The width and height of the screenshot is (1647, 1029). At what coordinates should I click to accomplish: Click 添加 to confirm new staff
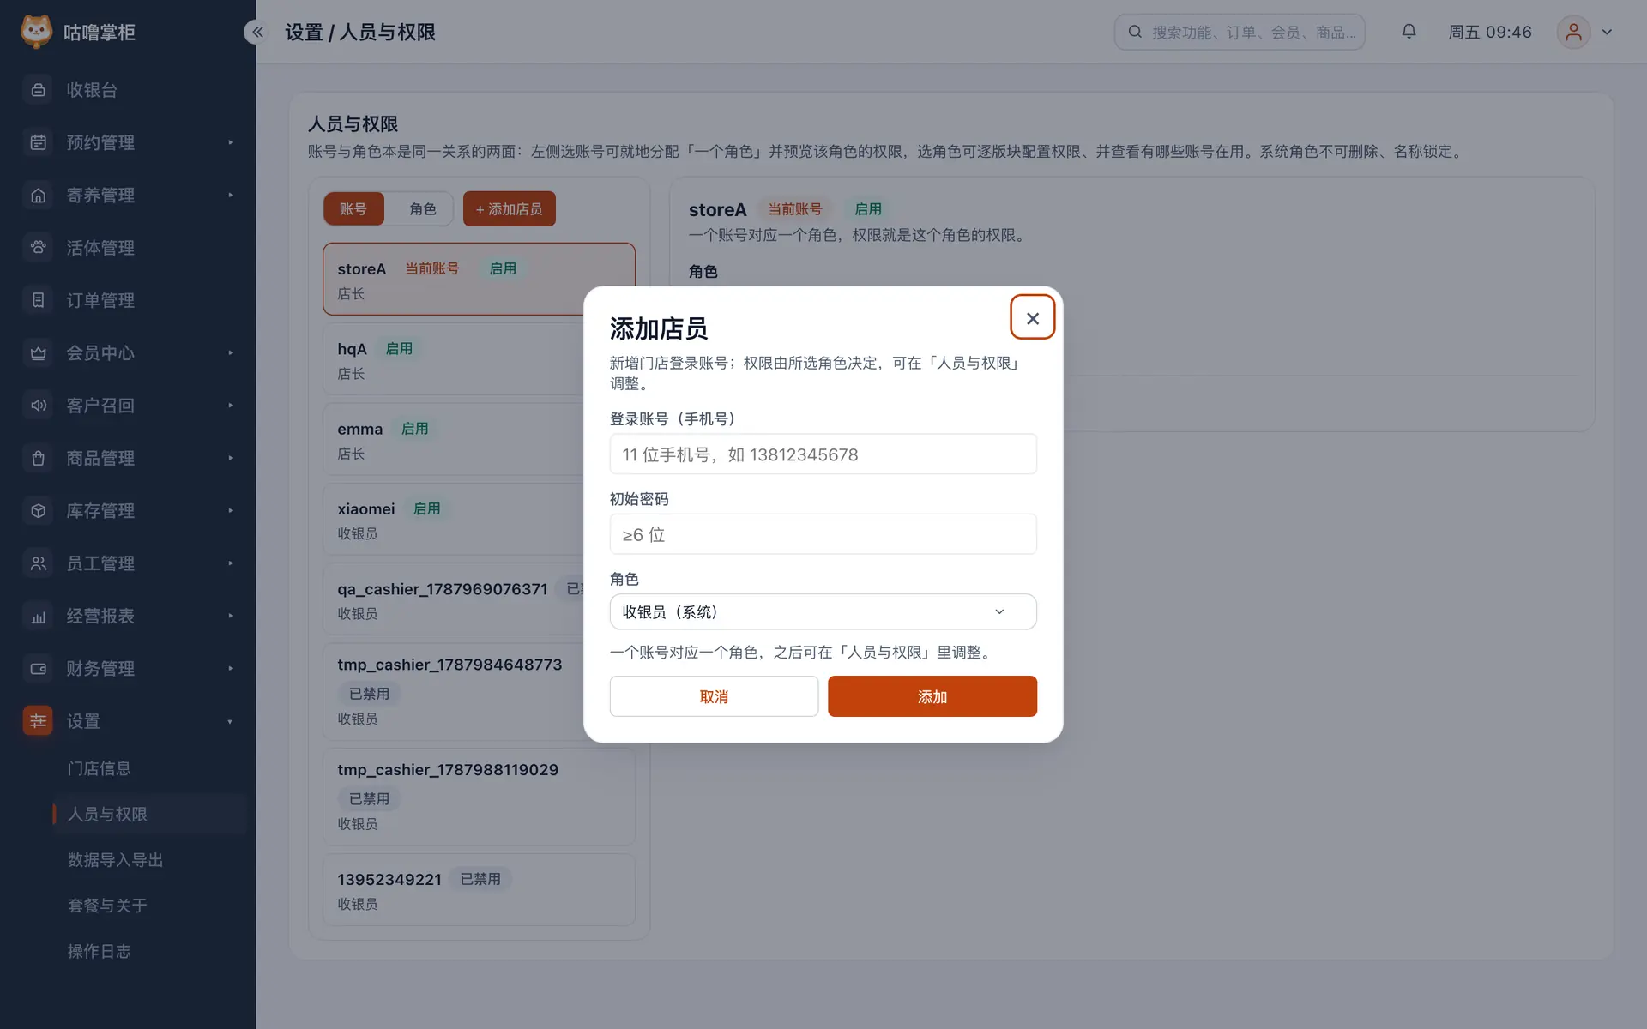click(x=932, y=696)
